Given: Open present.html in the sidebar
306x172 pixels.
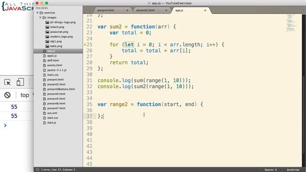Looking at the screenshot, I should pos(55,80).
